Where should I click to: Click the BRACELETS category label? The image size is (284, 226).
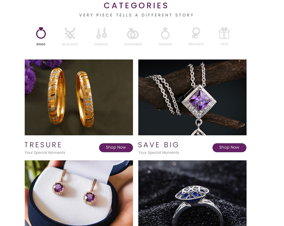(196, 44)
